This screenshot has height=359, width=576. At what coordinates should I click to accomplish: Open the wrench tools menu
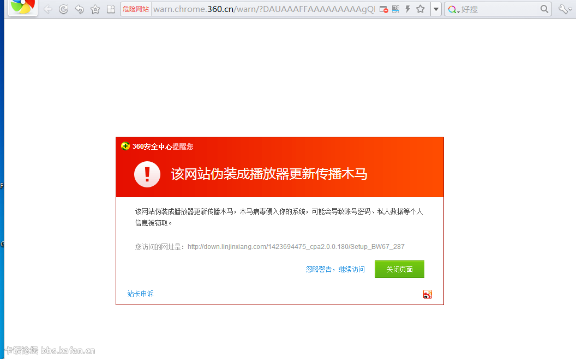pos(565,9)
